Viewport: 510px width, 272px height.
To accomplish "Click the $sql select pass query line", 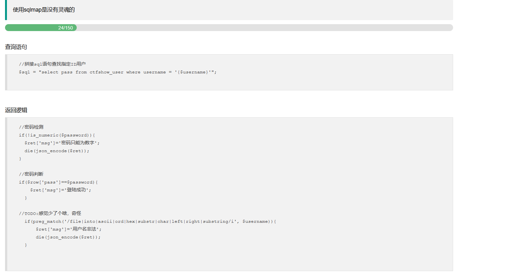I will click(x=118, y=72).
